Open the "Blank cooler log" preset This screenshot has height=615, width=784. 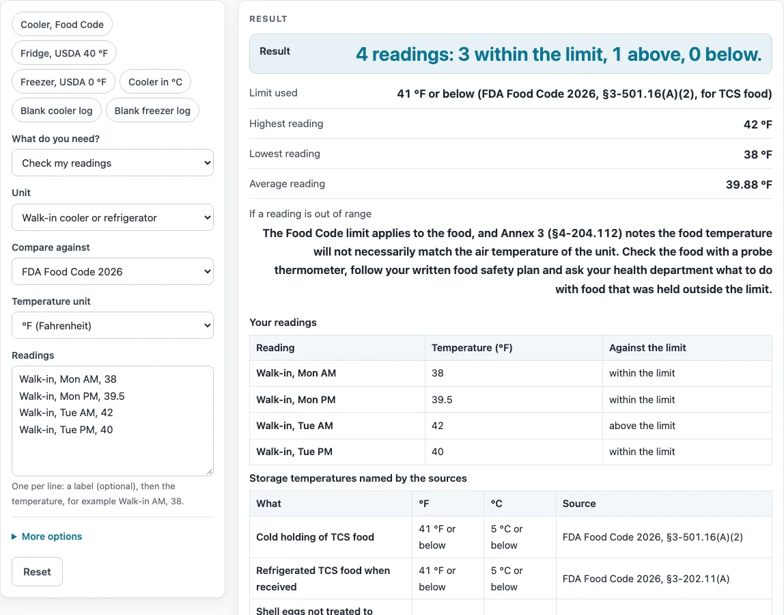click(x=57, y=111)
